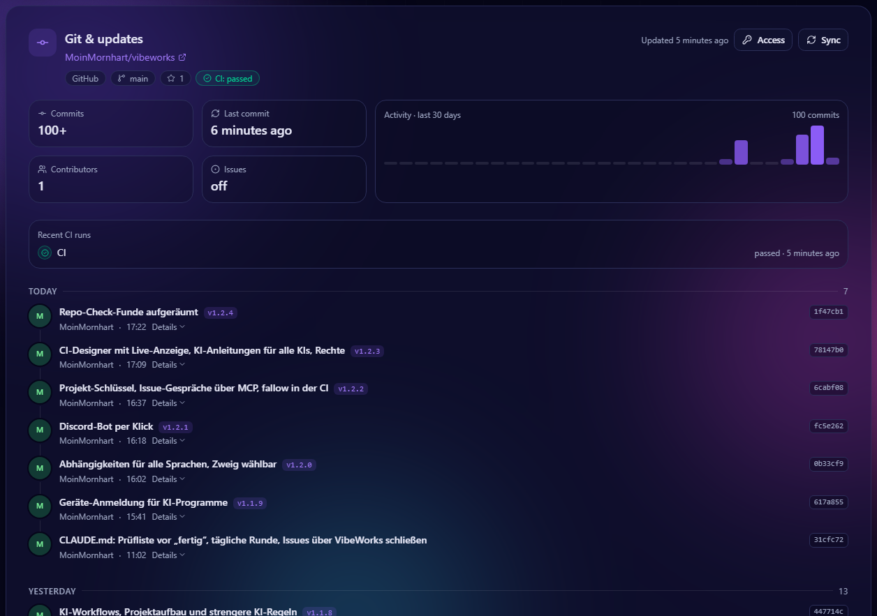Click the tallest bar in Activity chart
Image resolution: width=877 pixels, height=616 pixels.
817,145
